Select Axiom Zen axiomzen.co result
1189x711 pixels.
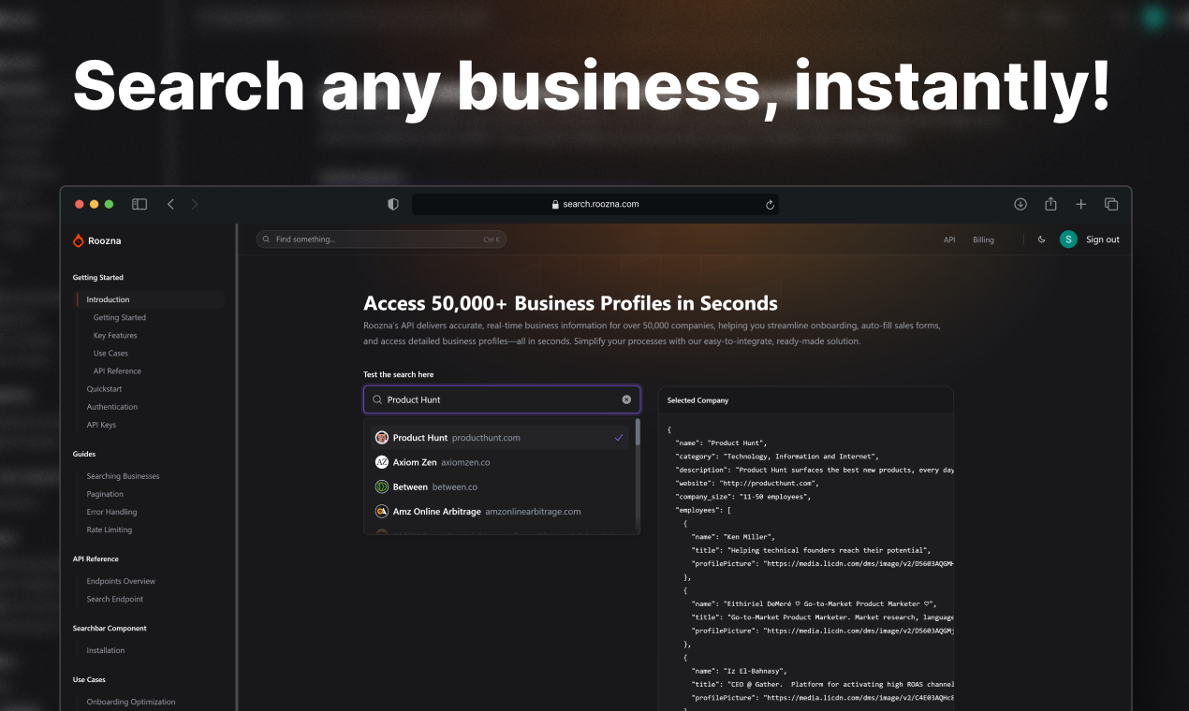501,462
